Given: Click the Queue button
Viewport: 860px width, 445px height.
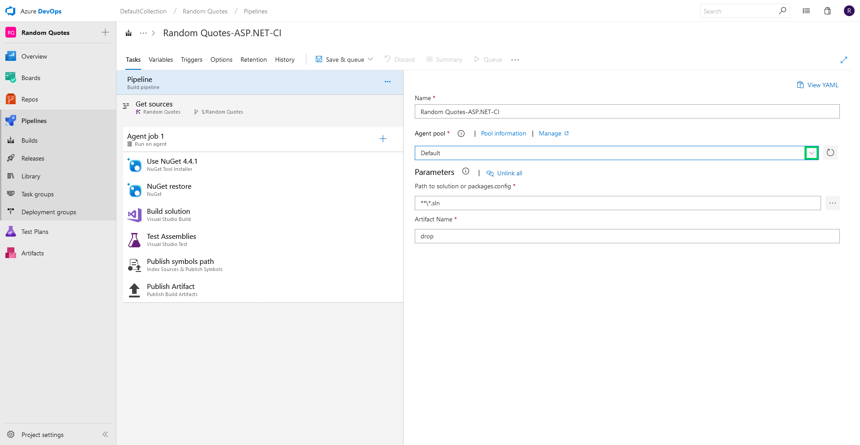Looking at the screenshot, I should 488,59.
